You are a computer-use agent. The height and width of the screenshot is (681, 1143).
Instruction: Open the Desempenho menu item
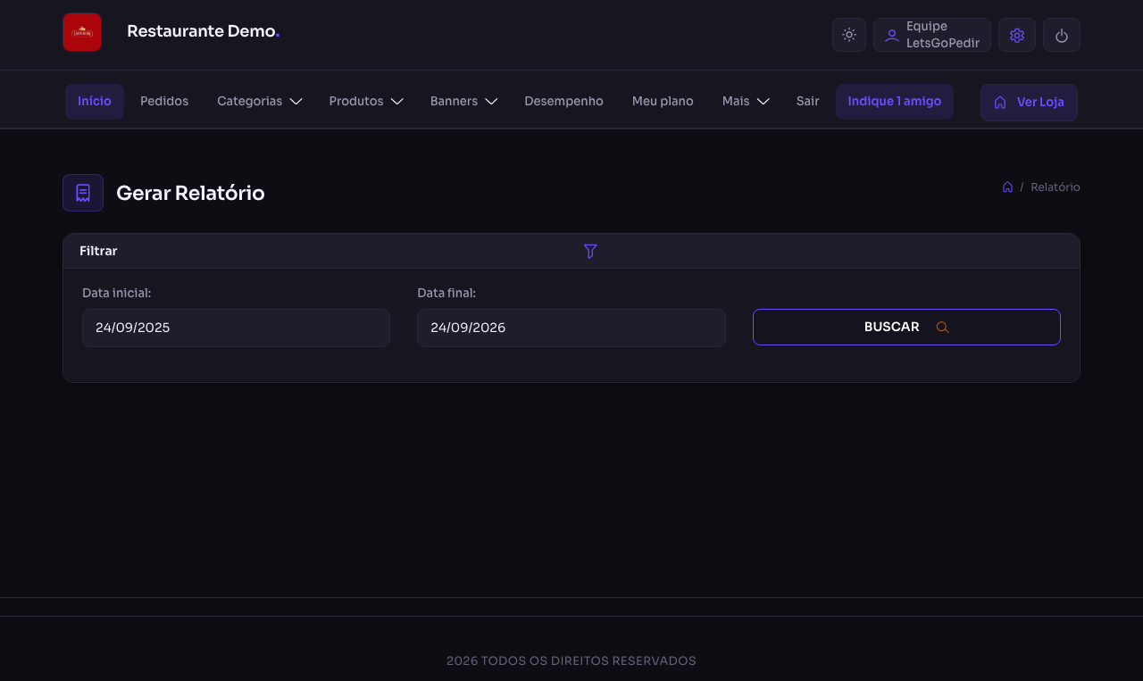click(x=563, y=102)
